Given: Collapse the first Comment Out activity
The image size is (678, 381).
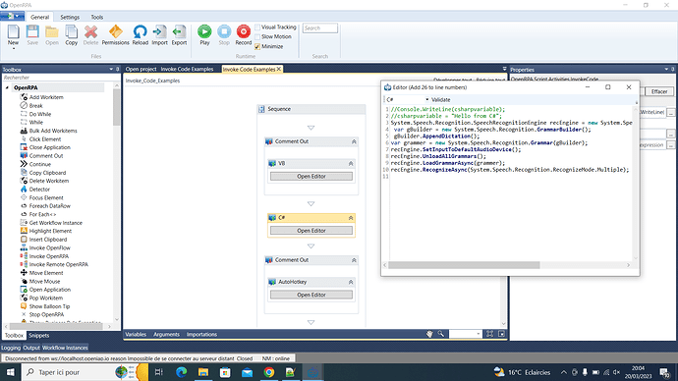Looking at the screenshot, I should point(354,141).
